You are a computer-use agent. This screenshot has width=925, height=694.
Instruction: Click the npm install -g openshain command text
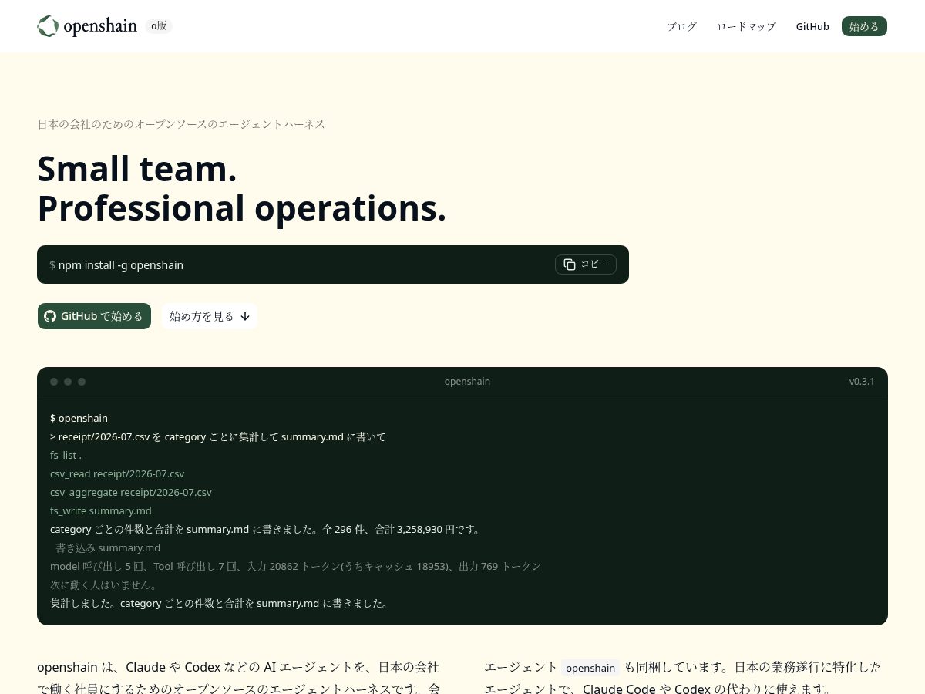(x=121, y=265)
